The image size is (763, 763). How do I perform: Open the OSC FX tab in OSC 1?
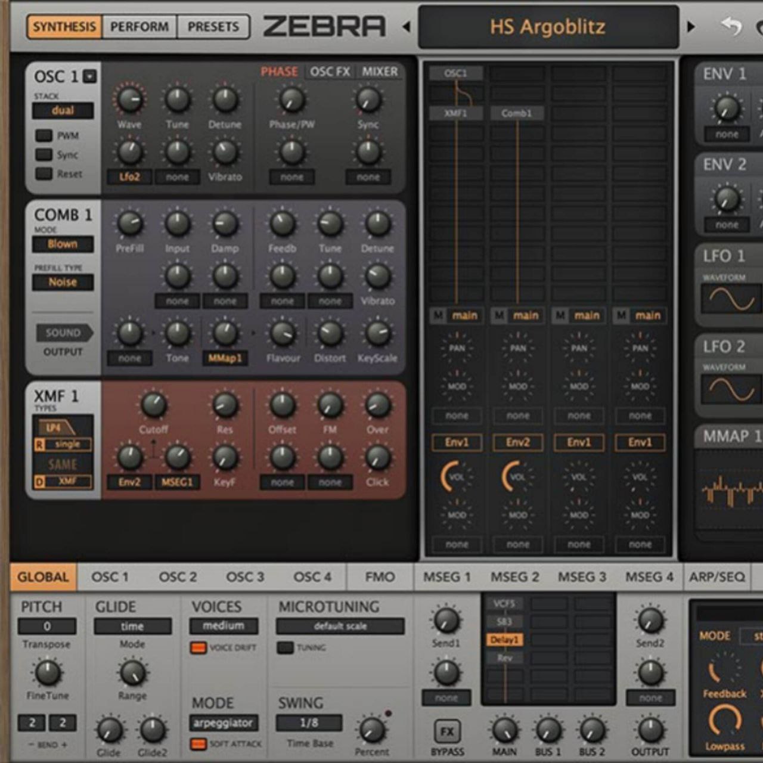(330, 72)
